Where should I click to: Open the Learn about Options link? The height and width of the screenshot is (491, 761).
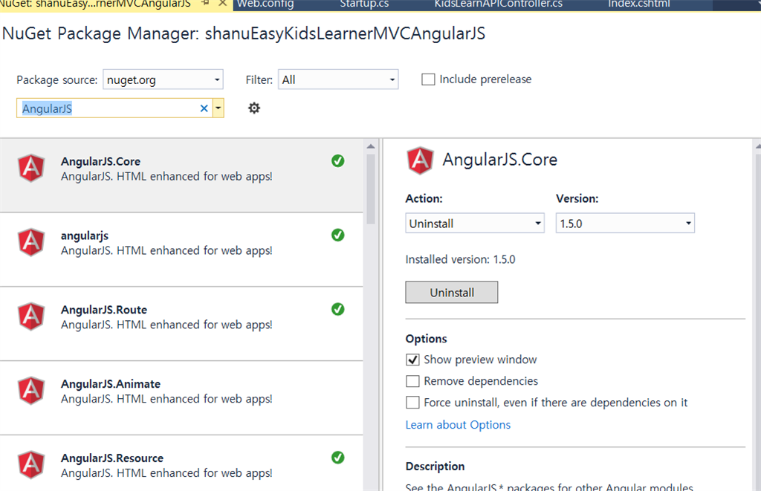pyautogui.click(x=458, y=425)
